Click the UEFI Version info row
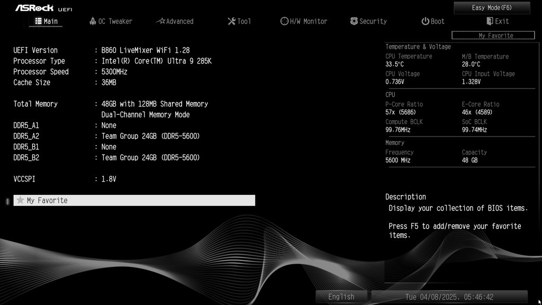This screenshot has height=305, width=542. [x=101, y=50]
